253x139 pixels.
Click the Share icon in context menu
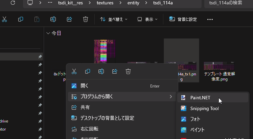pyautogui.click(x=115, y=71)
